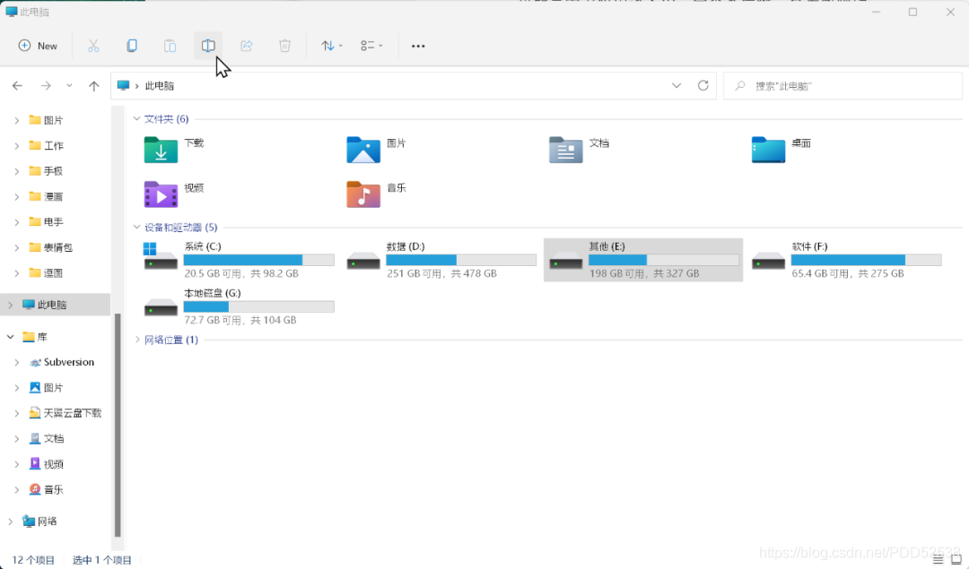Open recent locations dropdown arrow
The width and height of the screenshot is (969, 569).
[x=69, y=86]
